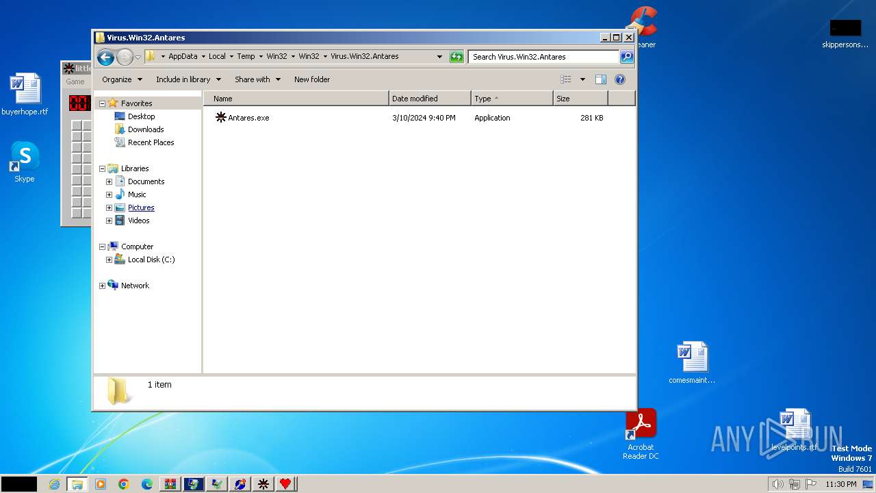Screen dimensions: 876x493
Task: Click the comesmaint… document desktop icon
Action: pos(692,363)
